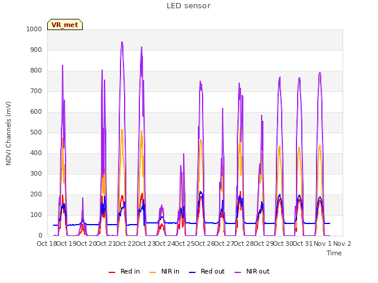378x283 pixels.
Task: Click the 0 y-axis tick label
Action: [x=40, y=236]
